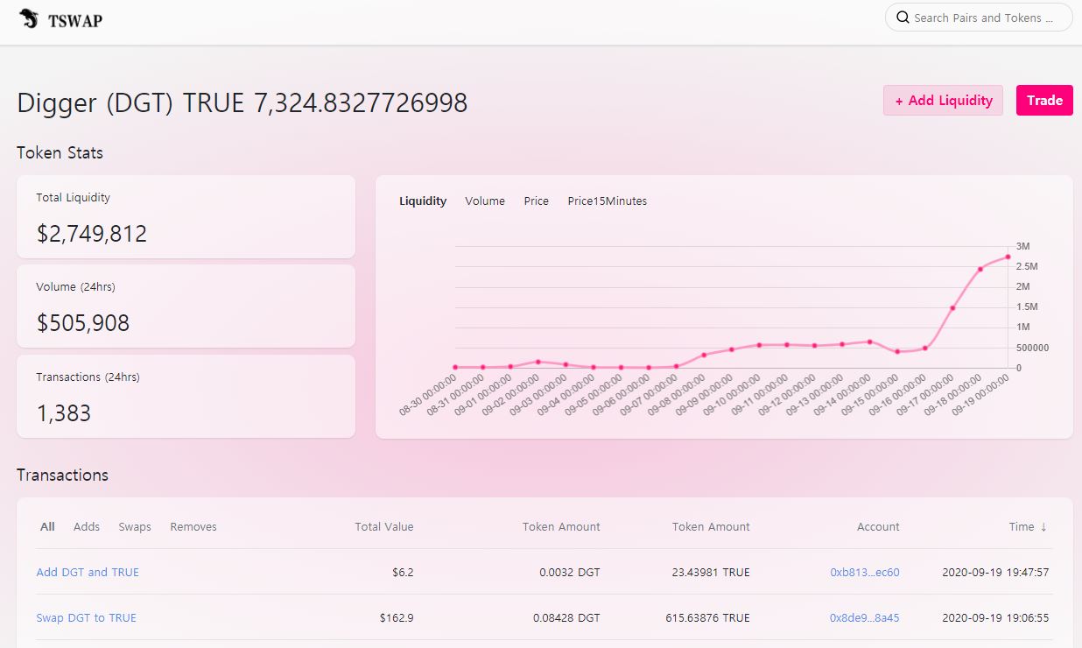The image size is (1082, 648).
Task: Click the 2020-09-19 19:06:55 timestamp
Action: click(995, 618)
